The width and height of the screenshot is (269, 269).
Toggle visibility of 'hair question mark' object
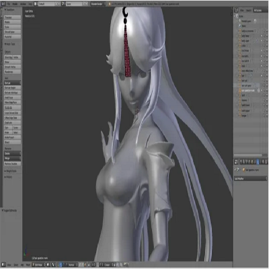(x=262, y=90)
